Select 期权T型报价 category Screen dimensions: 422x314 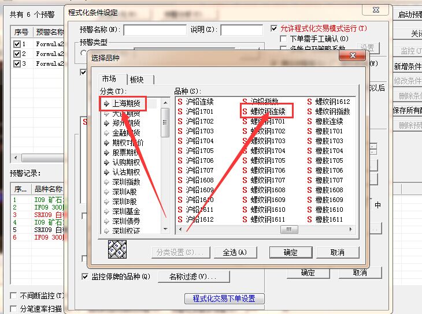(x=128, y=143)
